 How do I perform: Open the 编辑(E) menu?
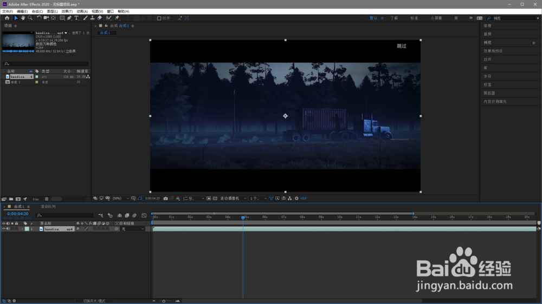pyautogui.click(x=22, y=11)
